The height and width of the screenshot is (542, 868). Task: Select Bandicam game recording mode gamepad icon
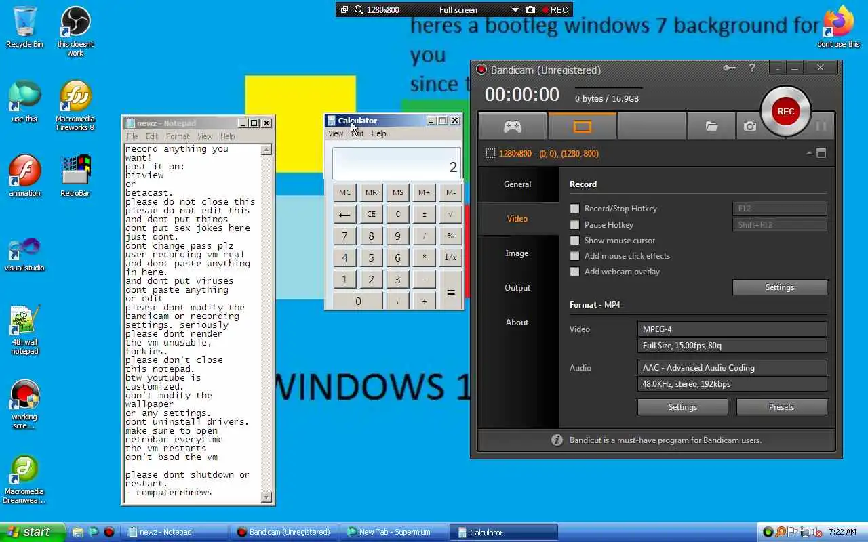(x=513, y=126)
